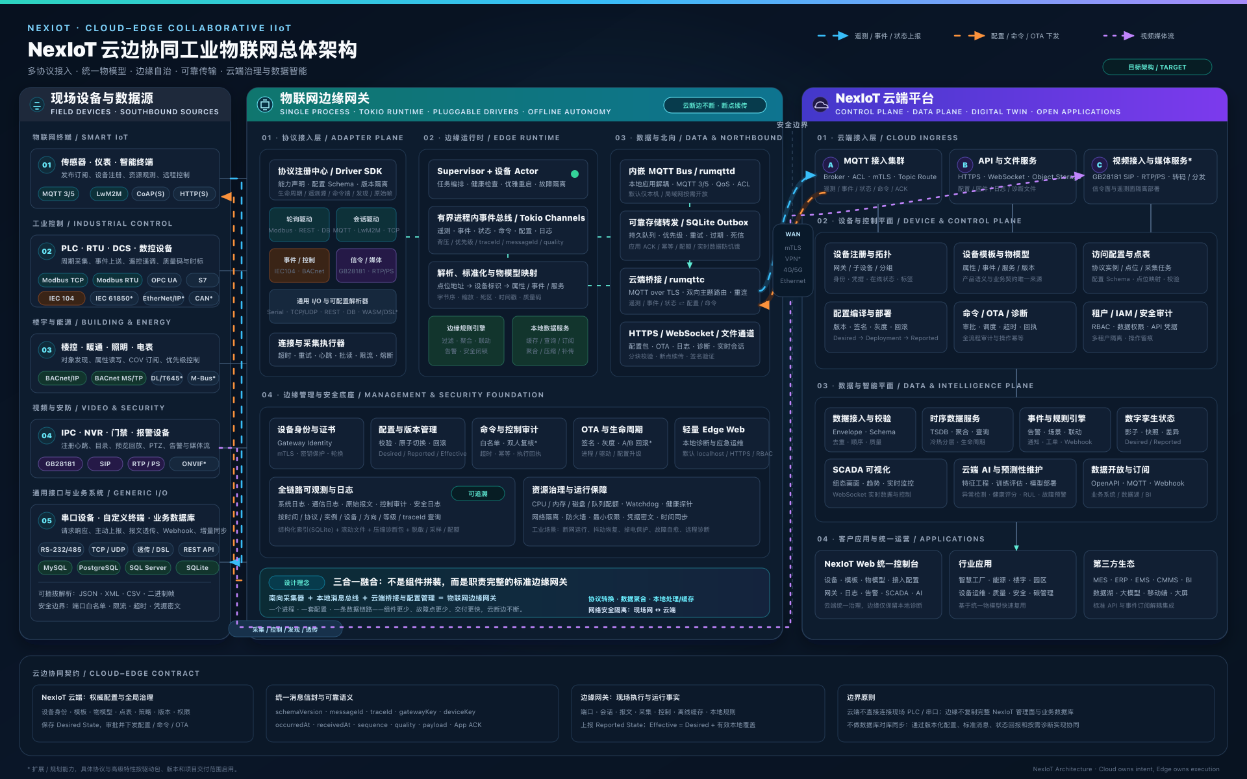Select the CoAP(S) protocol chip

pyautogui.click(x=151, y=193)
